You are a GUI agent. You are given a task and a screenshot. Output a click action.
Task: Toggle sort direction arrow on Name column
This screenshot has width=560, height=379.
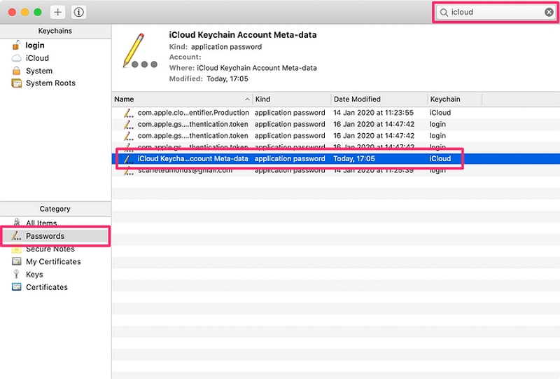(247, 99)
